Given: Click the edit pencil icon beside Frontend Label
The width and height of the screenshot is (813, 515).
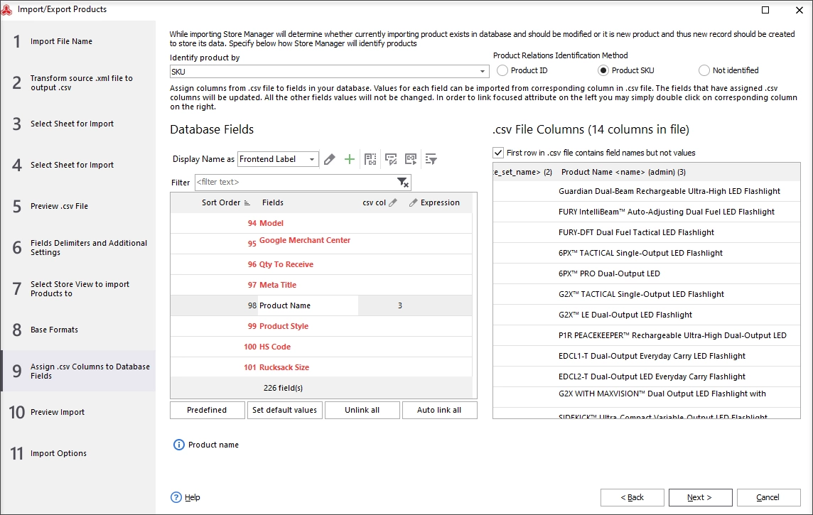Looking at the screenshot, I should [329, 159].
